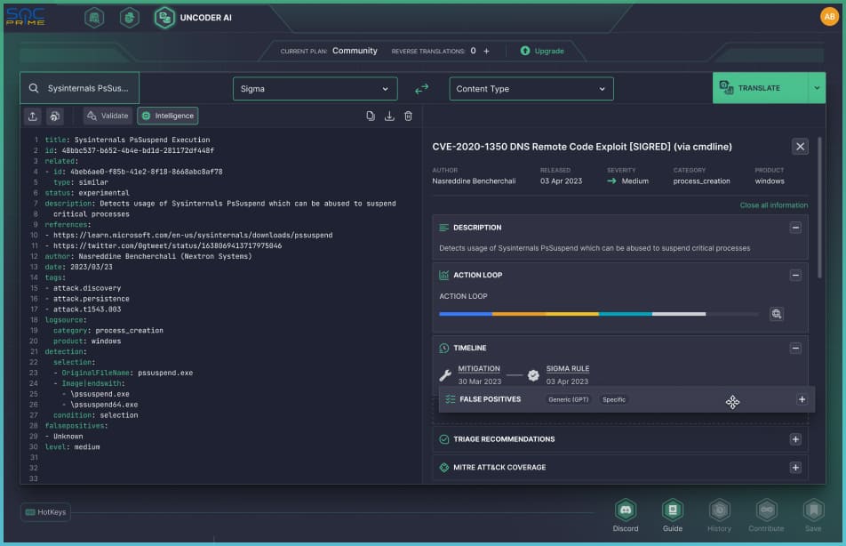Click the Close all information link
846x546 pixels.
[773, 205]
